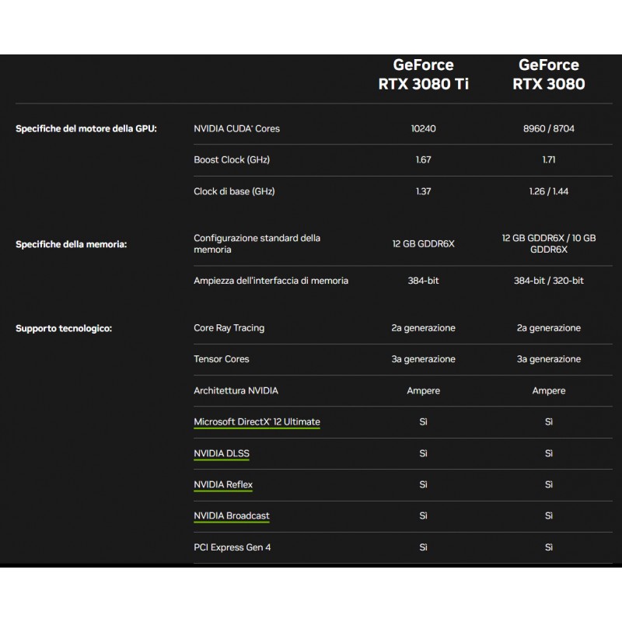Image resolution: width=622 pixels, height=622 pixels.
Task: Click RTX 3080 '3a generazione' value
Action: point(549,359)
